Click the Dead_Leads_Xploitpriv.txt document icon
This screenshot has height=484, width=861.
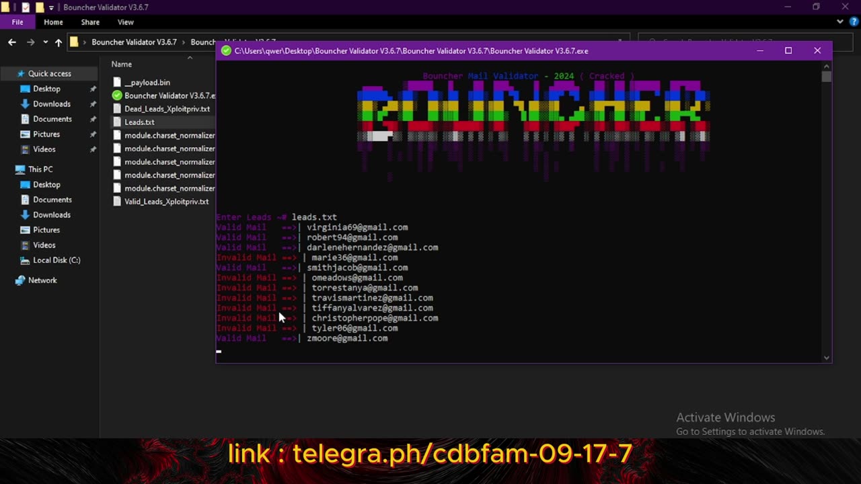point(117,109)
